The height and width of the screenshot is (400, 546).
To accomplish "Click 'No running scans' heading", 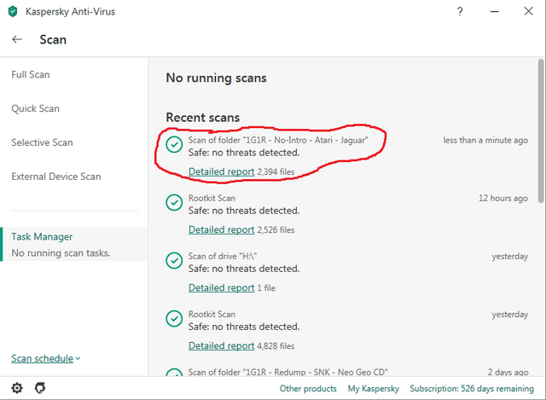I will (x=216, y=78).
